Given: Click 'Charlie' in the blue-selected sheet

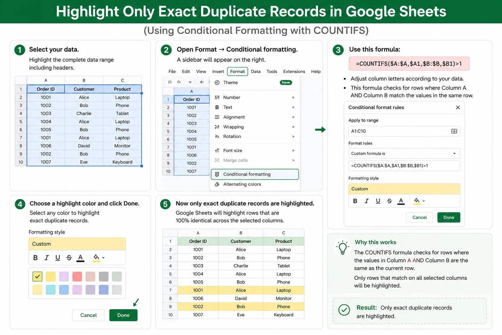Looking at the screenshot, I should coord(84,114).
